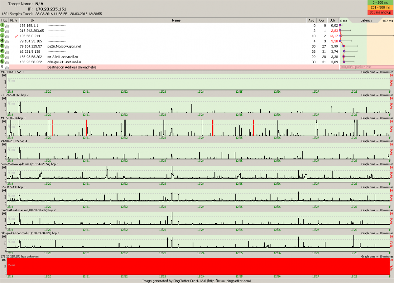Select the orange 201 - 500 ms legend swatch
Screen dimensions: 394x283
coord(380,8)
